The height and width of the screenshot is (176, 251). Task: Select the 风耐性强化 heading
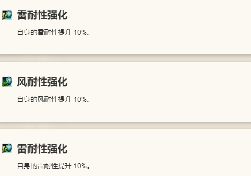[42, 82]
